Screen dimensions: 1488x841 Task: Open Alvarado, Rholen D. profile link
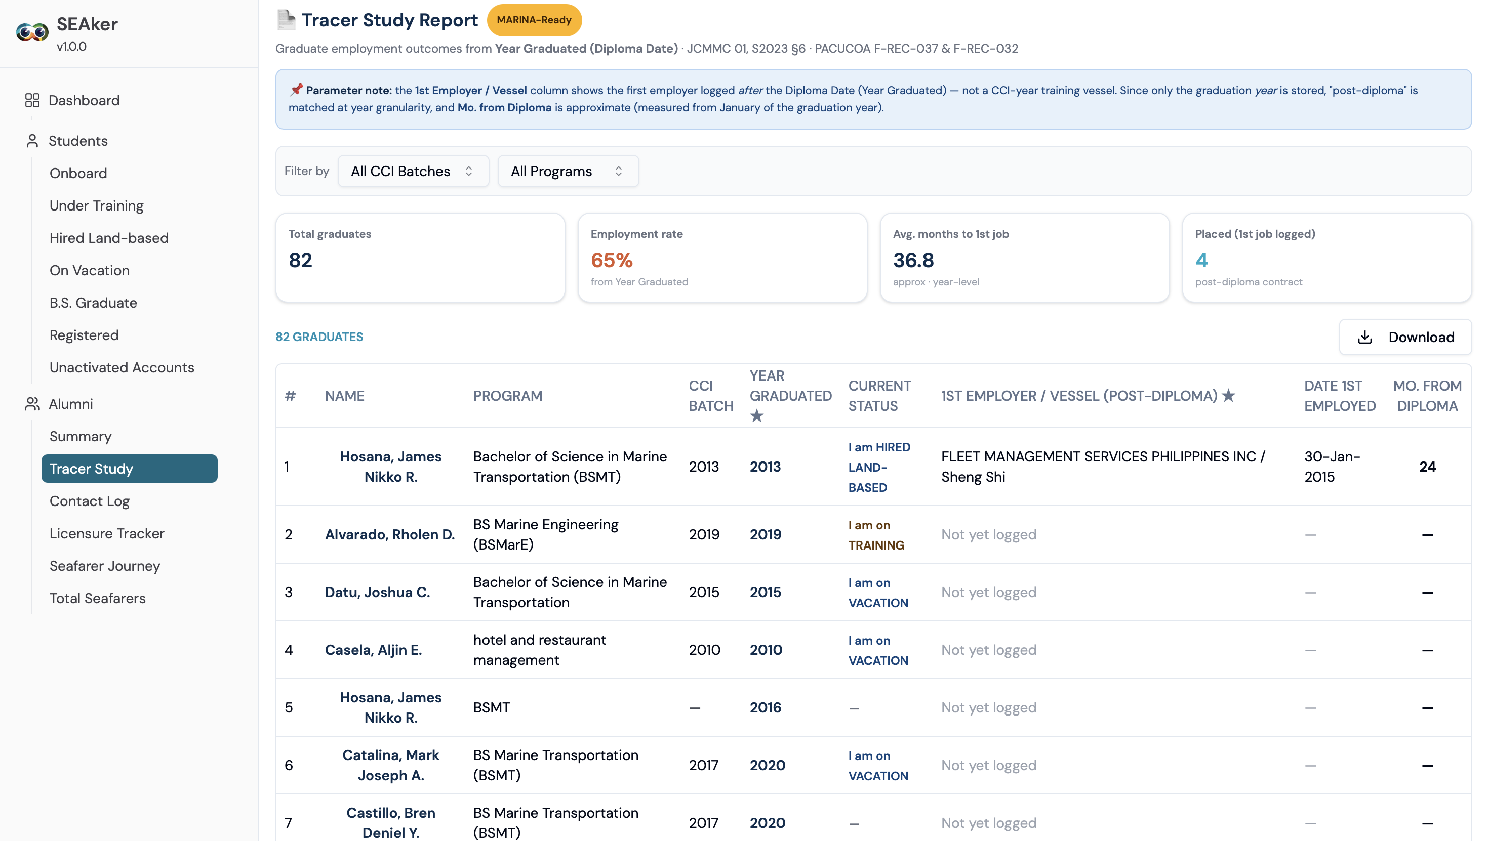click(390, 534)
